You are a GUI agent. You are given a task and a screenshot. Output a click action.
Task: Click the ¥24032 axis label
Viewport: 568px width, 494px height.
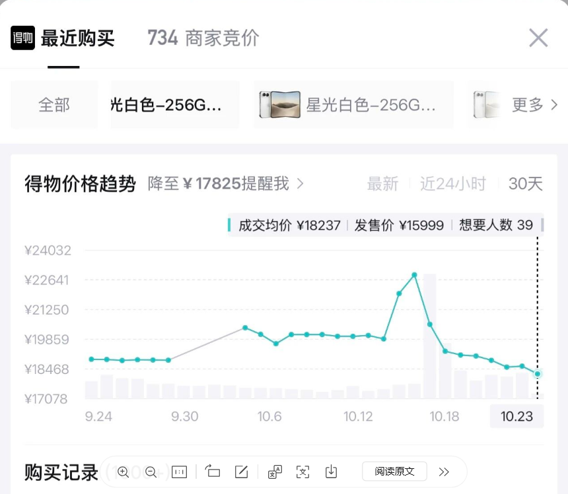point(48,250)
